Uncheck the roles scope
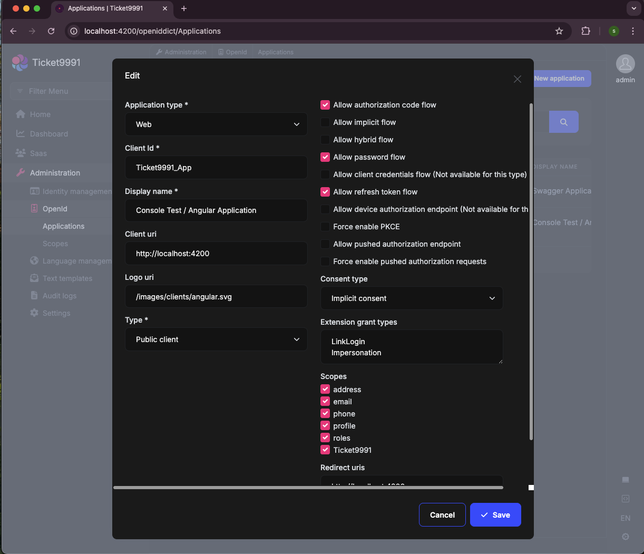The height and width of the screenshot is (554, 644). tap(325, 438)
